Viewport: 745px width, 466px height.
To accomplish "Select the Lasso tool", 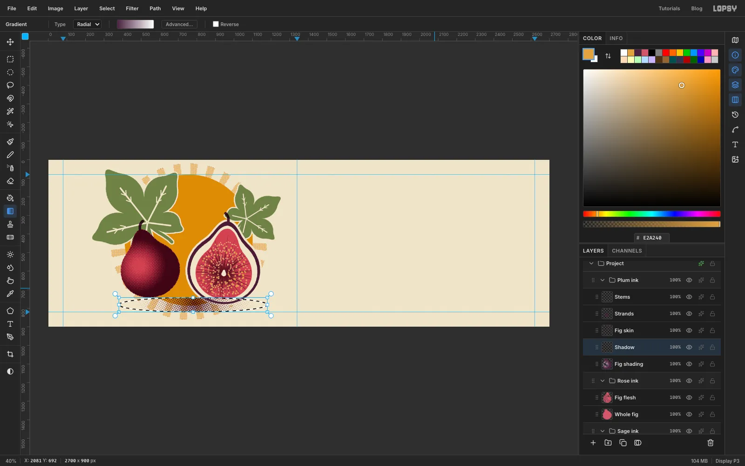I will coord(10,85).
